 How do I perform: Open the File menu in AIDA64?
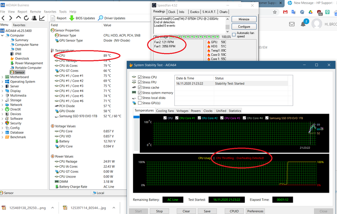(3, 12)
